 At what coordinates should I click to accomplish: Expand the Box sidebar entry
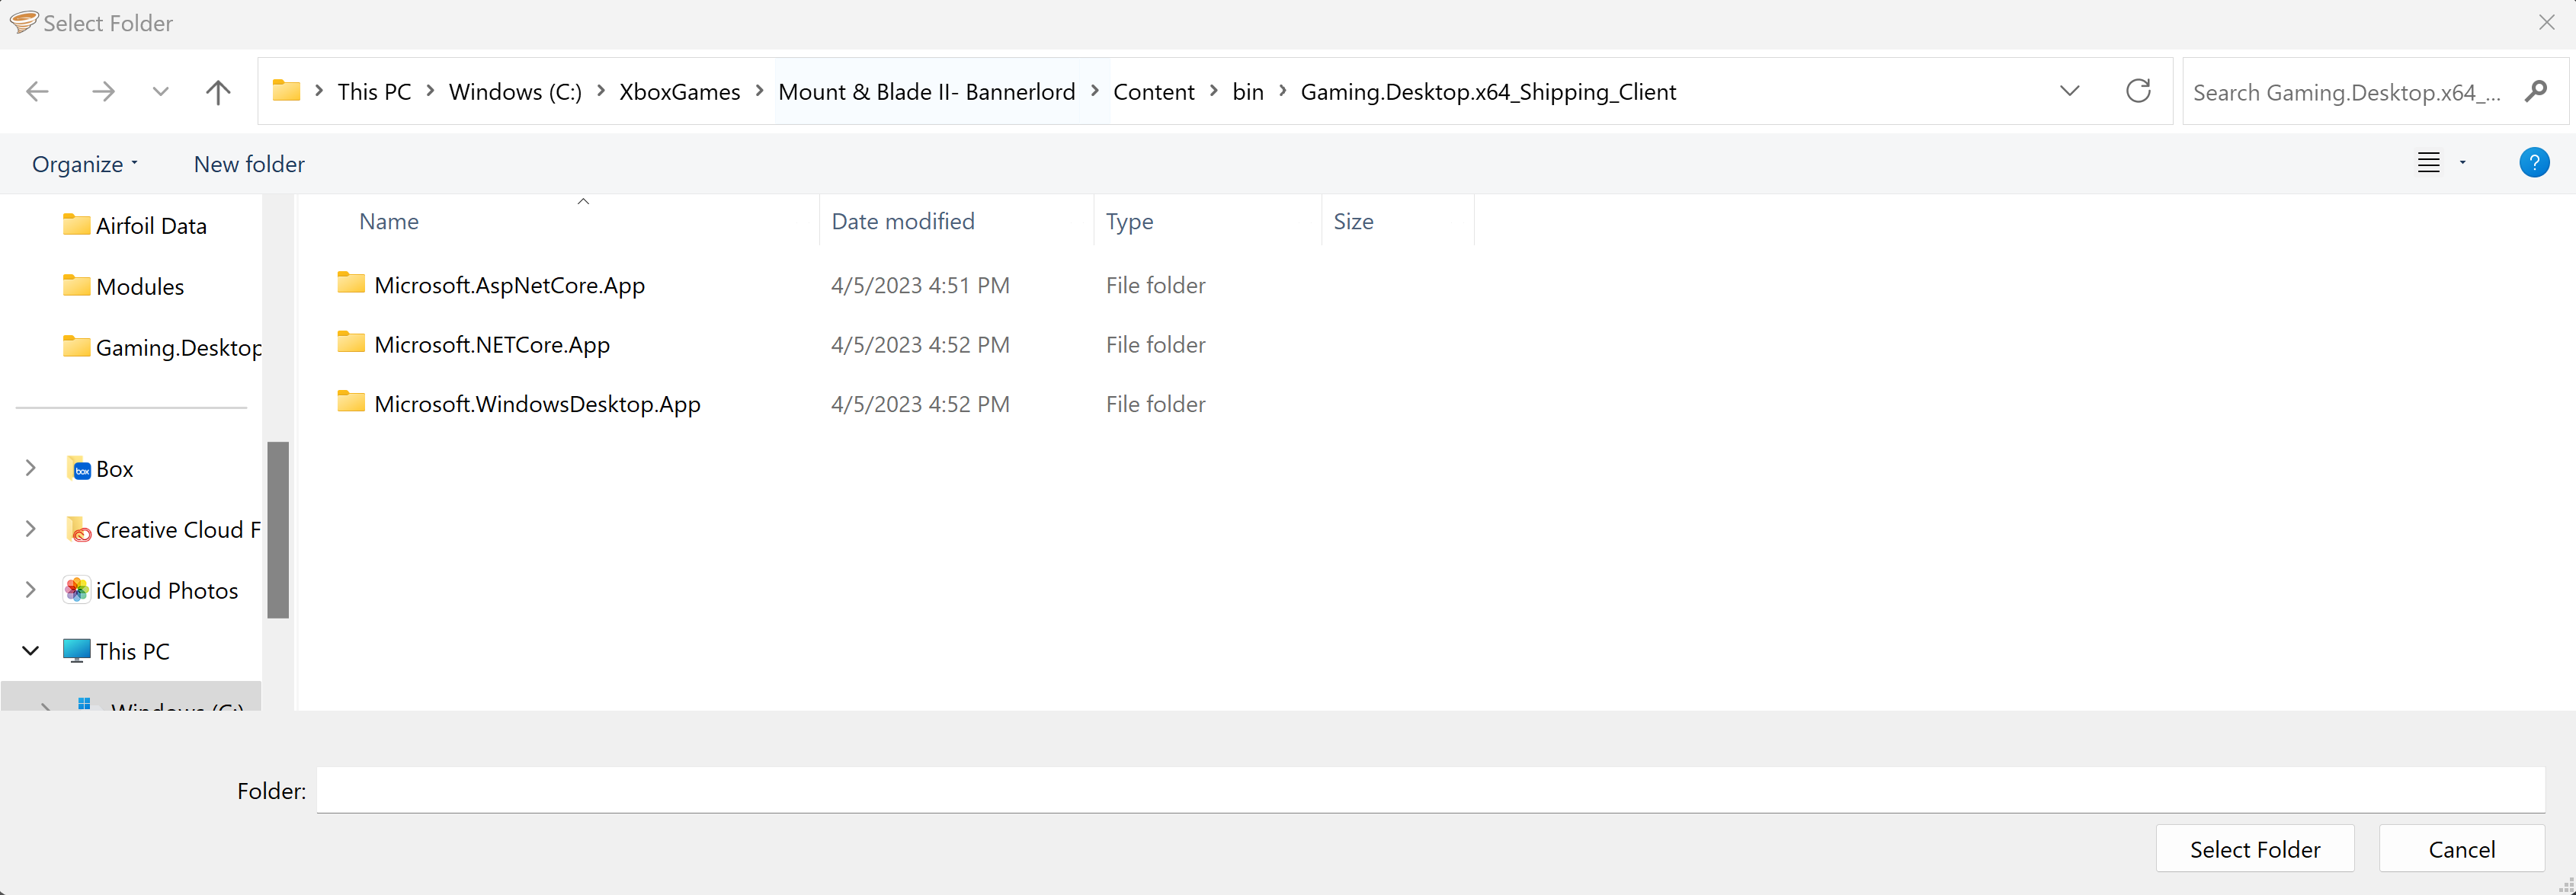(29, 468)
